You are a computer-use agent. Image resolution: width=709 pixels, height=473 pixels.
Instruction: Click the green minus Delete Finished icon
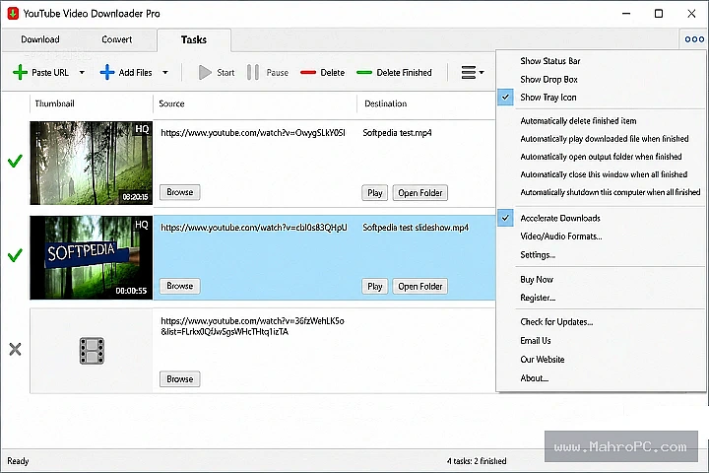point(364,72)
